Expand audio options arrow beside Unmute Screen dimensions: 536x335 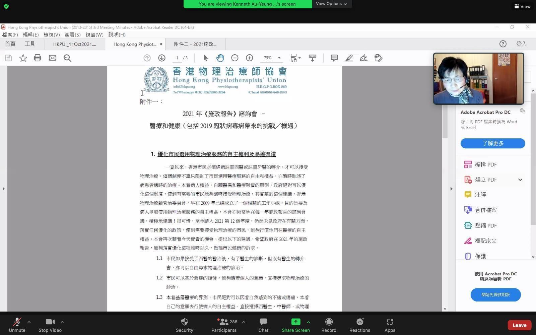coord(29,322)
